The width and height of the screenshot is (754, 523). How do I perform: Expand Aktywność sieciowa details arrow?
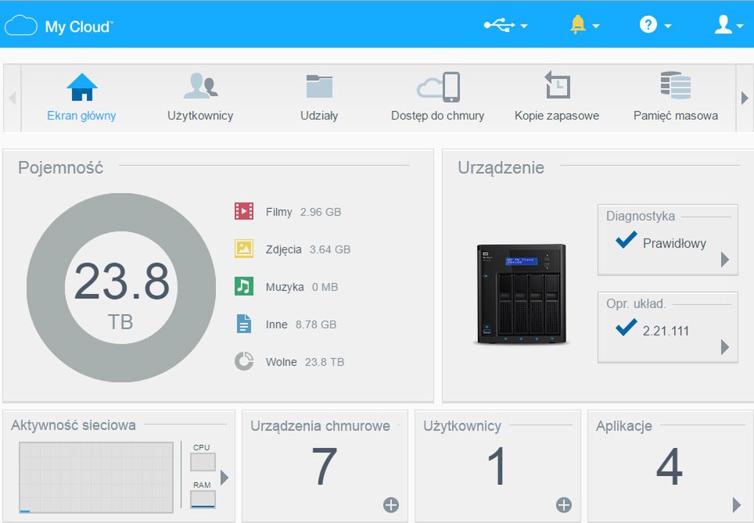(x=224, y=478)
